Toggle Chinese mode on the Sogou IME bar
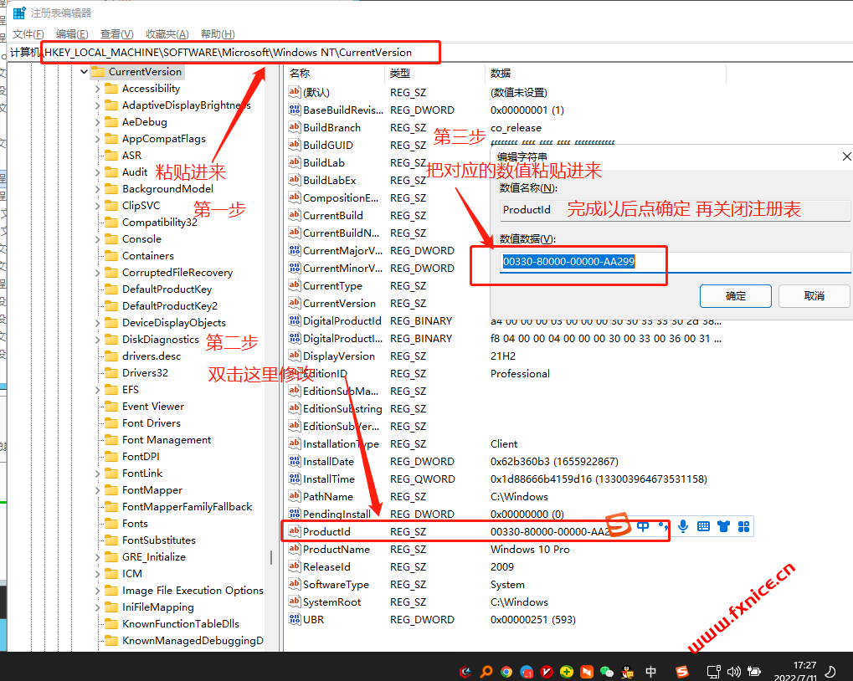Viewport: 853px width, 681px height. 643,526
